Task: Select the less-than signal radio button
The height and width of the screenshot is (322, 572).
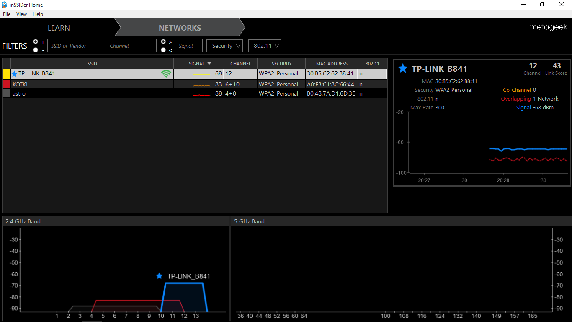Action: click(163, 50)
